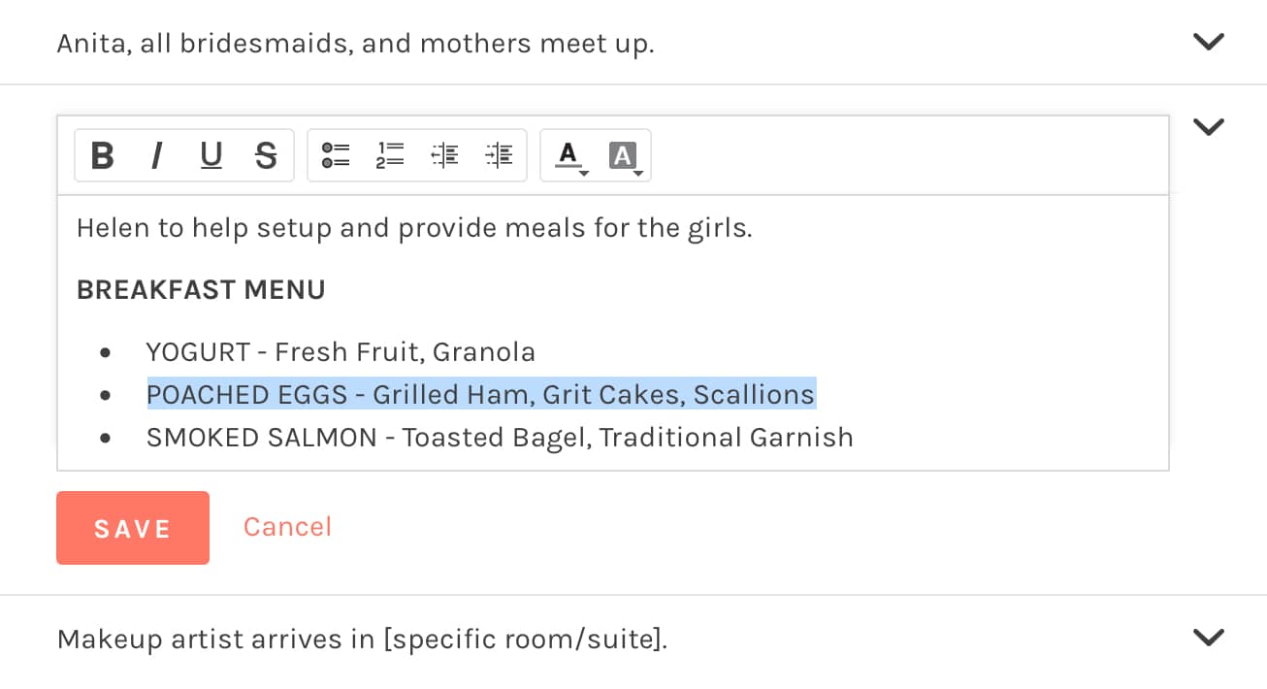The image size is (1267, 689).
Task: Convert the selection to a numbered list
Action: [x=390, y=155]
